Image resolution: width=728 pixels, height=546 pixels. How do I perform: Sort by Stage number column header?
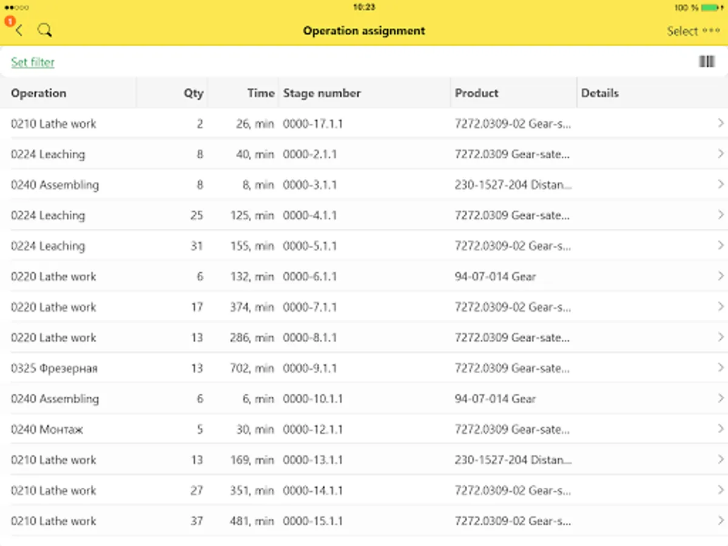tap(322, 93)
